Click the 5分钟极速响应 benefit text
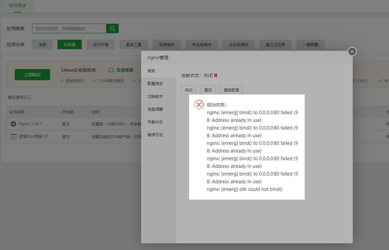Screen dimensions: 389x250 (x=111, y=81)
